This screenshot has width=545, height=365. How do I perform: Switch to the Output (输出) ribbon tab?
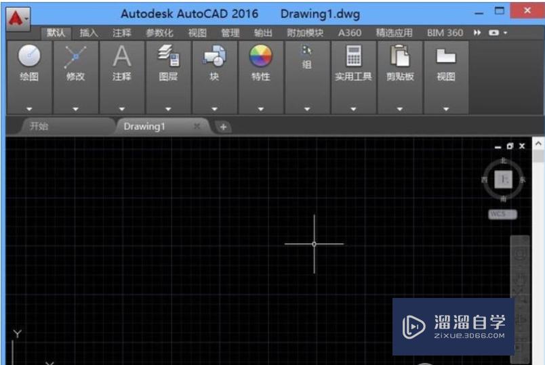coord(263,33)
